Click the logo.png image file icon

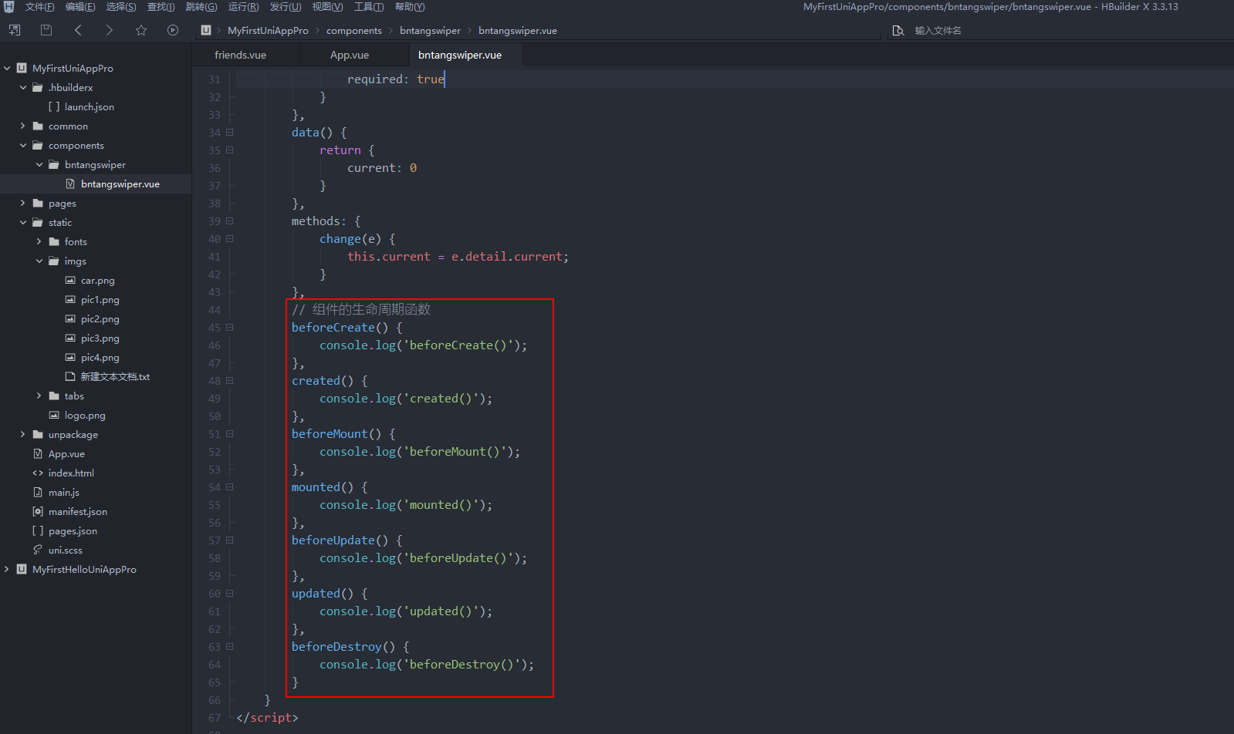click(x=54, y=416)
